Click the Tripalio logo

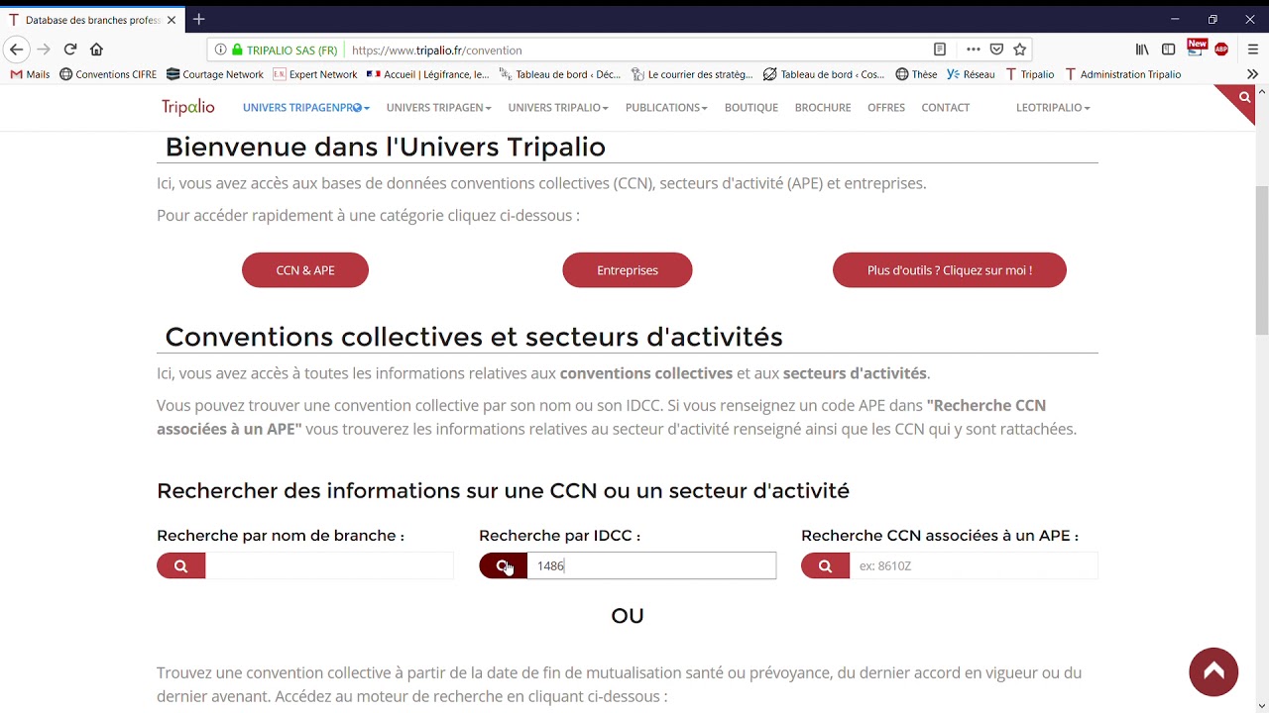click(x=188, y=107)
